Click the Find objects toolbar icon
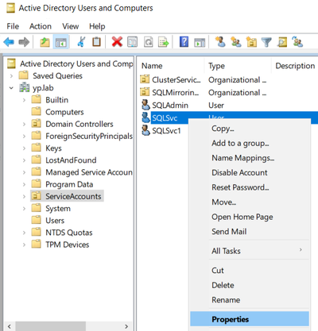Image resolution: width=318 pixels, height=331 pixels. point(282,42)
